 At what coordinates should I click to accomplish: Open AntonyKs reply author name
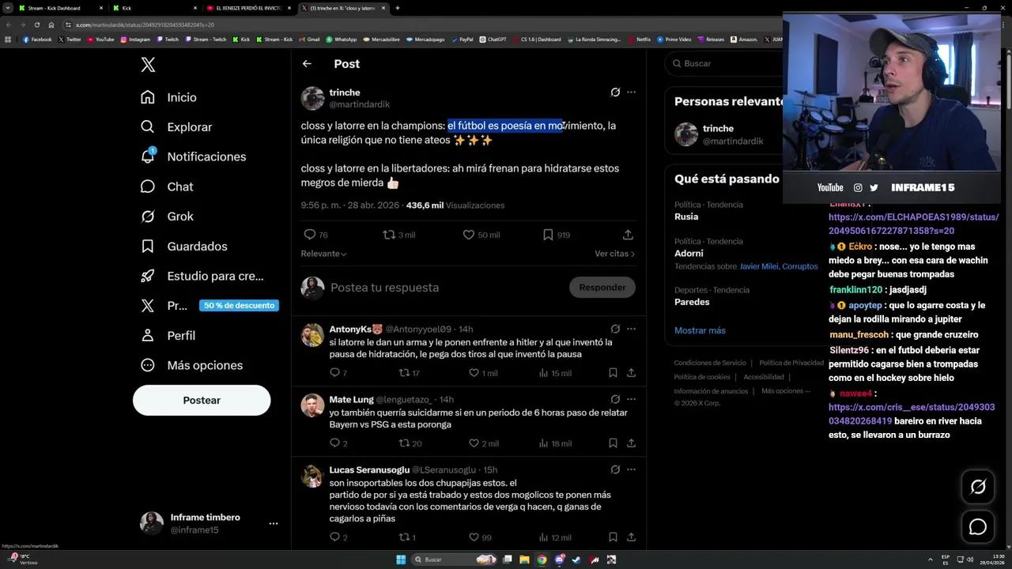[356, 329]
